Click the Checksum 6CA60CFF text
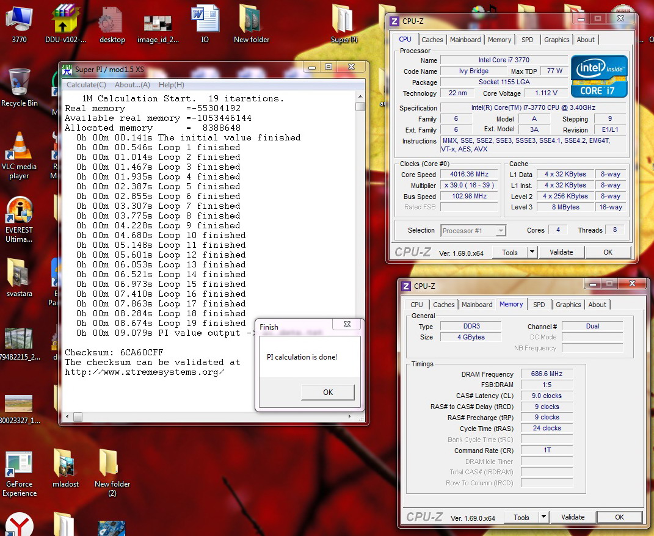Viewport: 654px width, 536px height. [x=114, y=352]
